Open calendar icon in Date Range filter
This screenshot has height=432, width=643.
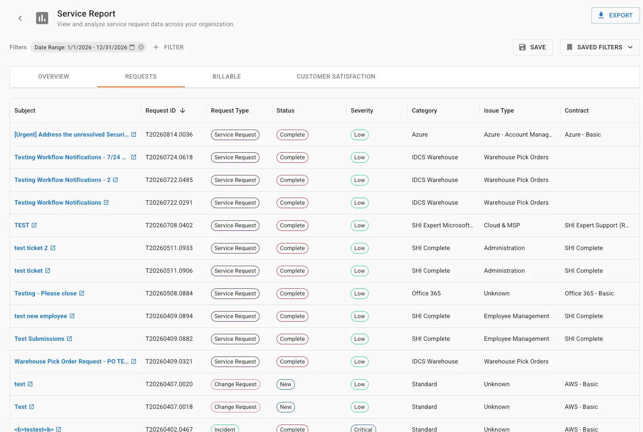(132, 47)
